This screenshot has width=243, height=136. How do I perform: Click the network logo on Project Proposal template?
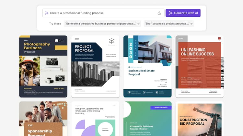tap(111, 41)
